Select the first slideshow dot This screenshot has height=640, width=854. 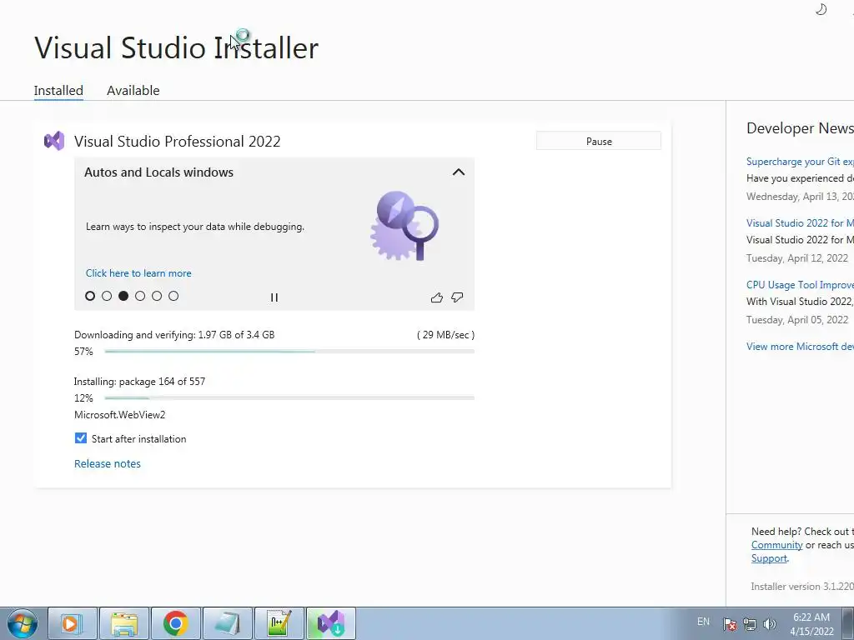pyautogui.click(x=90, y=296)
